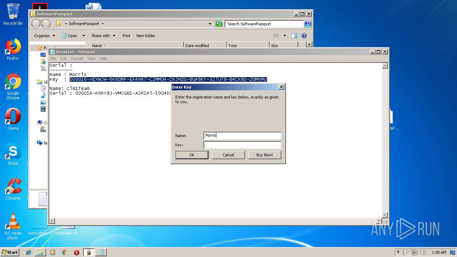Open the network tray icon

(x=415, y=252)
